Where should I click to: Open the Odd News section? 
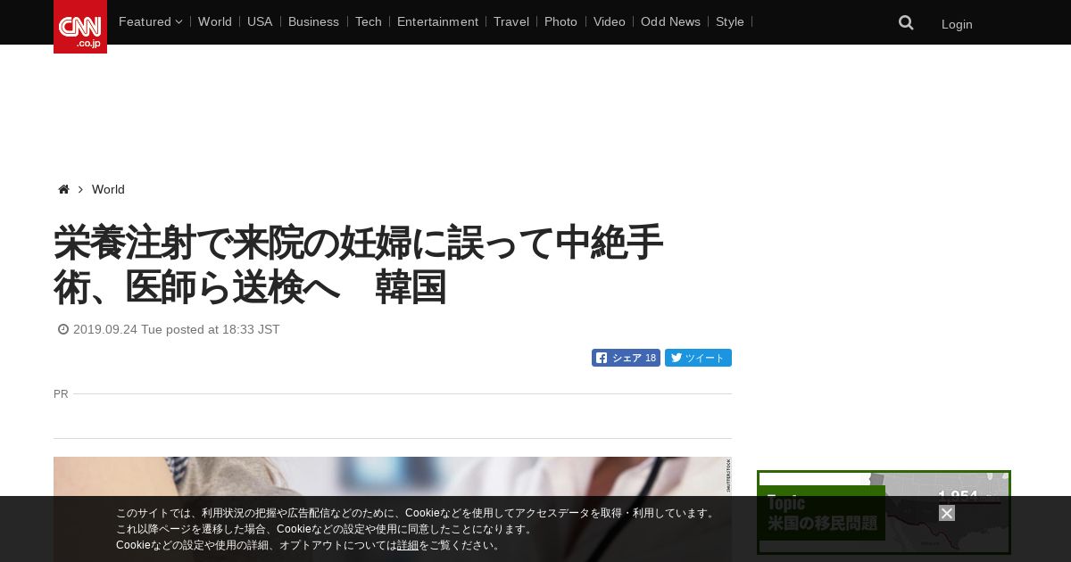tap(670, 21)
